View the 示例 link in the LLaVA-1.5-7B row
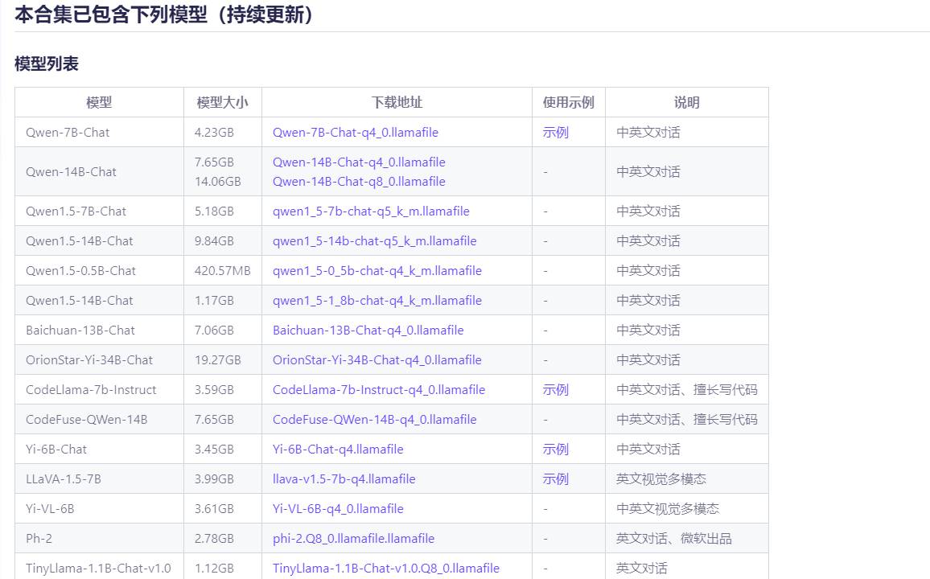Viewport: 930px width, 579px height. (555, 478)
